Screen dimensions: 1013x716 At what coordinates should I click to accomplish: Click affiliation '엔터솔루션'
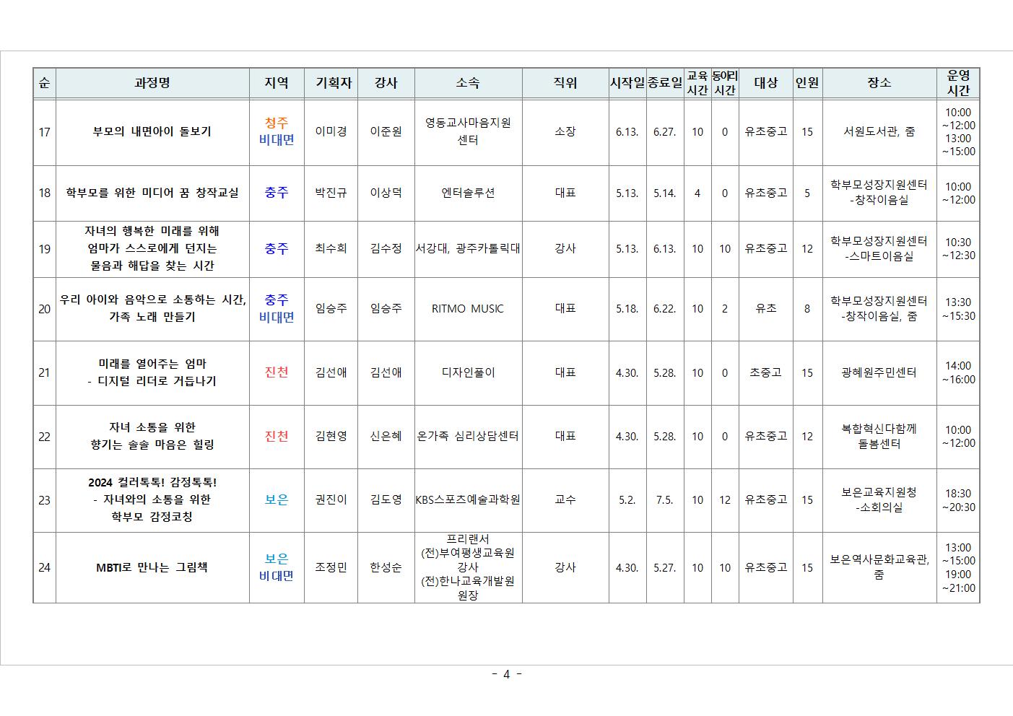click(468, 193)
